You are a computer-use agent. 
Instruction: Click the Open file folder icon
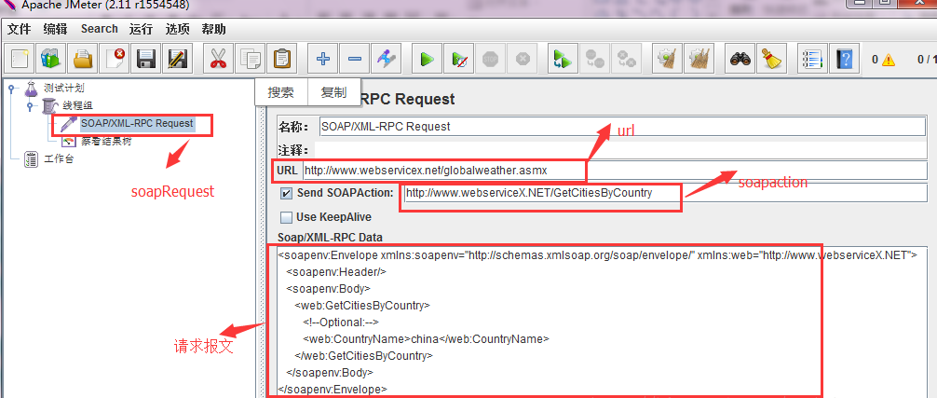coord(83,59)
